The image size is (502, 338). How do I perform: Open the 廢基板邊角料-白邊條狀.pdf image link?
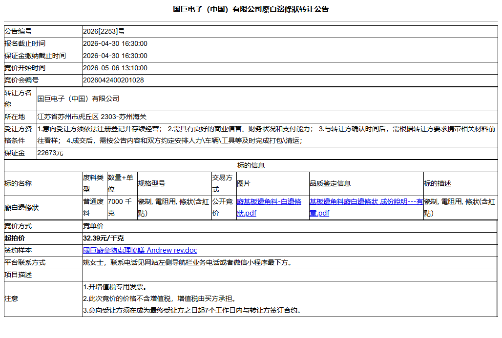point(269,207)
